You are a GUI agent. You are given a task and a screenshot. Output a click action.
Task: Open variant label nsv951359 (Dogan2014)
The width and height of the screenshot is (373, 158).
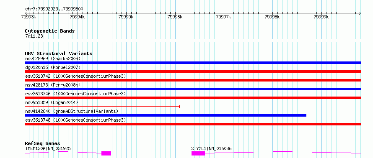coord(52,102)
